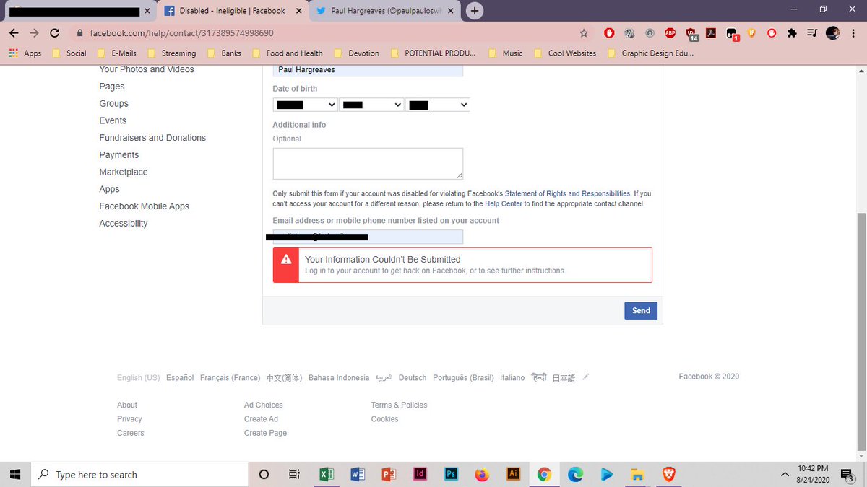Image resolution: width=867 pixels, height=487 pixels.
Task: Click the email or phone number field
Action: click(368, 237)
